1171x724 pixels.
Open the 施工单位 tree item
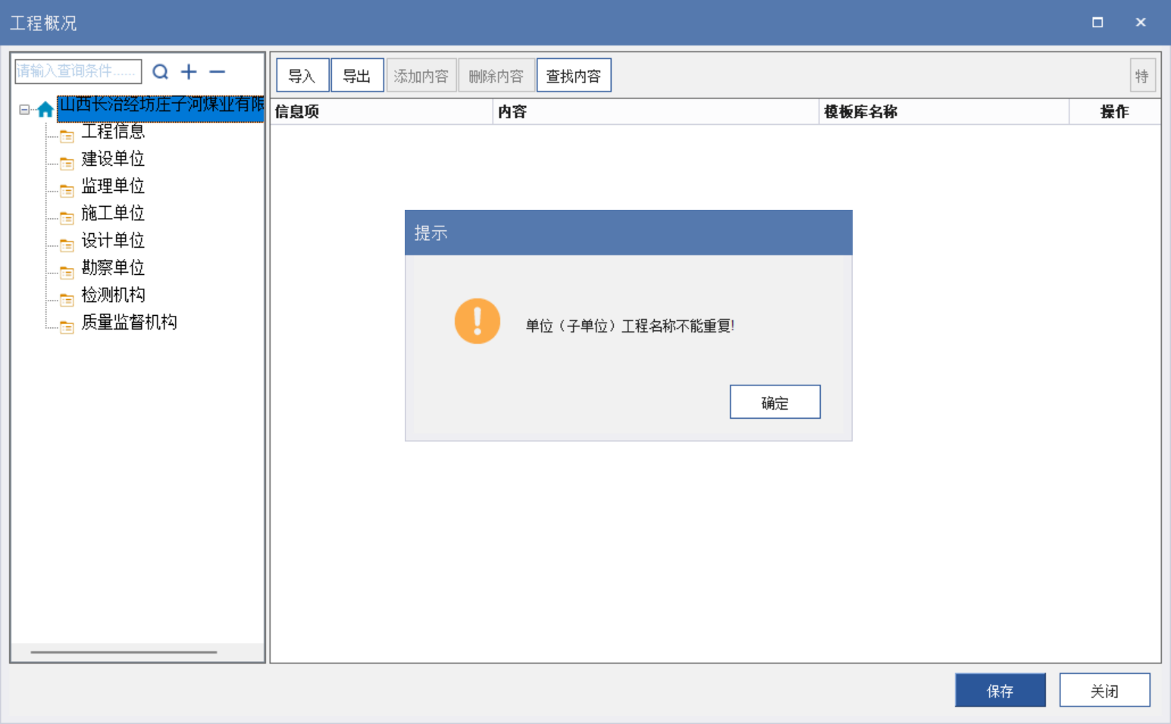(x=113, y=214)
